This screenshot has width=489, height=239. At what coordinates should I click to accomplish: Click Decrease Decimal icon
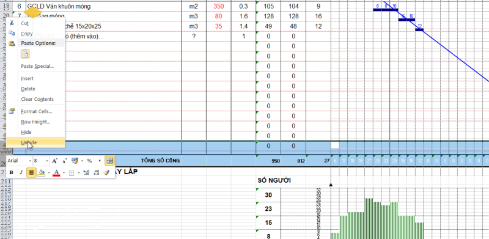[97, 172]
